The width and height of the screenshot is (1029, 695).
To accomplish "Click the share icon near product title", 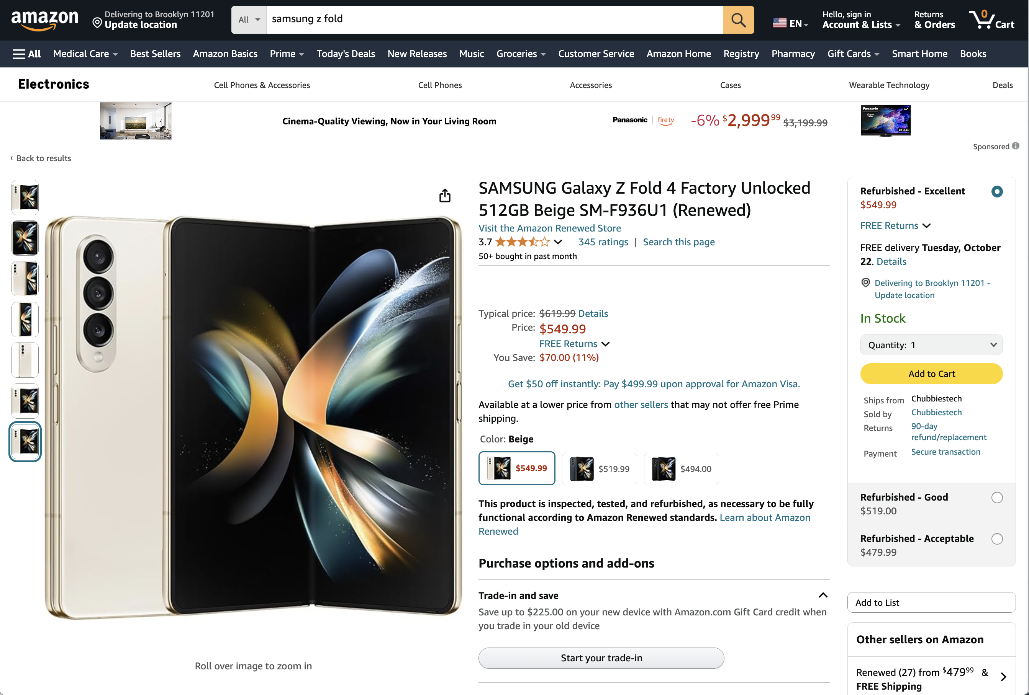I will point(444,195).
